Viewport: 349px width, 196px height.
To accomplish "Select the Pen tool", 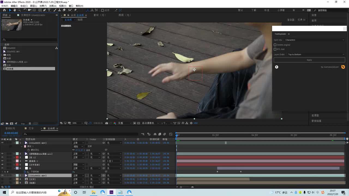I will 44,10.
